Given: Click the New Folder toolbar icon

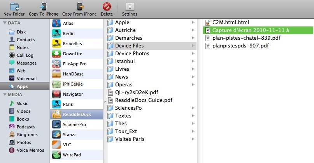Looking at the screenshot, I should [x=14, y=7].
